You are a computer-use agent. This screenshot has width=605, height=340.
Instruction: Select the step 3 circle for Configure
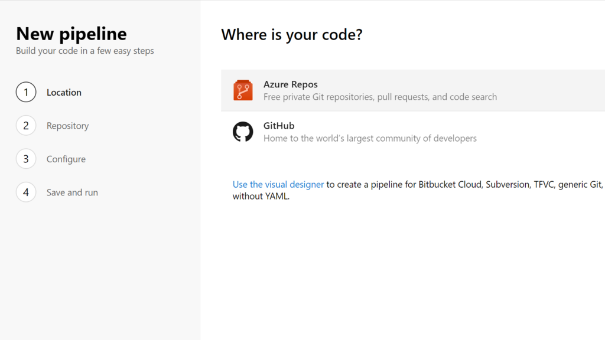tap(26, 159)
